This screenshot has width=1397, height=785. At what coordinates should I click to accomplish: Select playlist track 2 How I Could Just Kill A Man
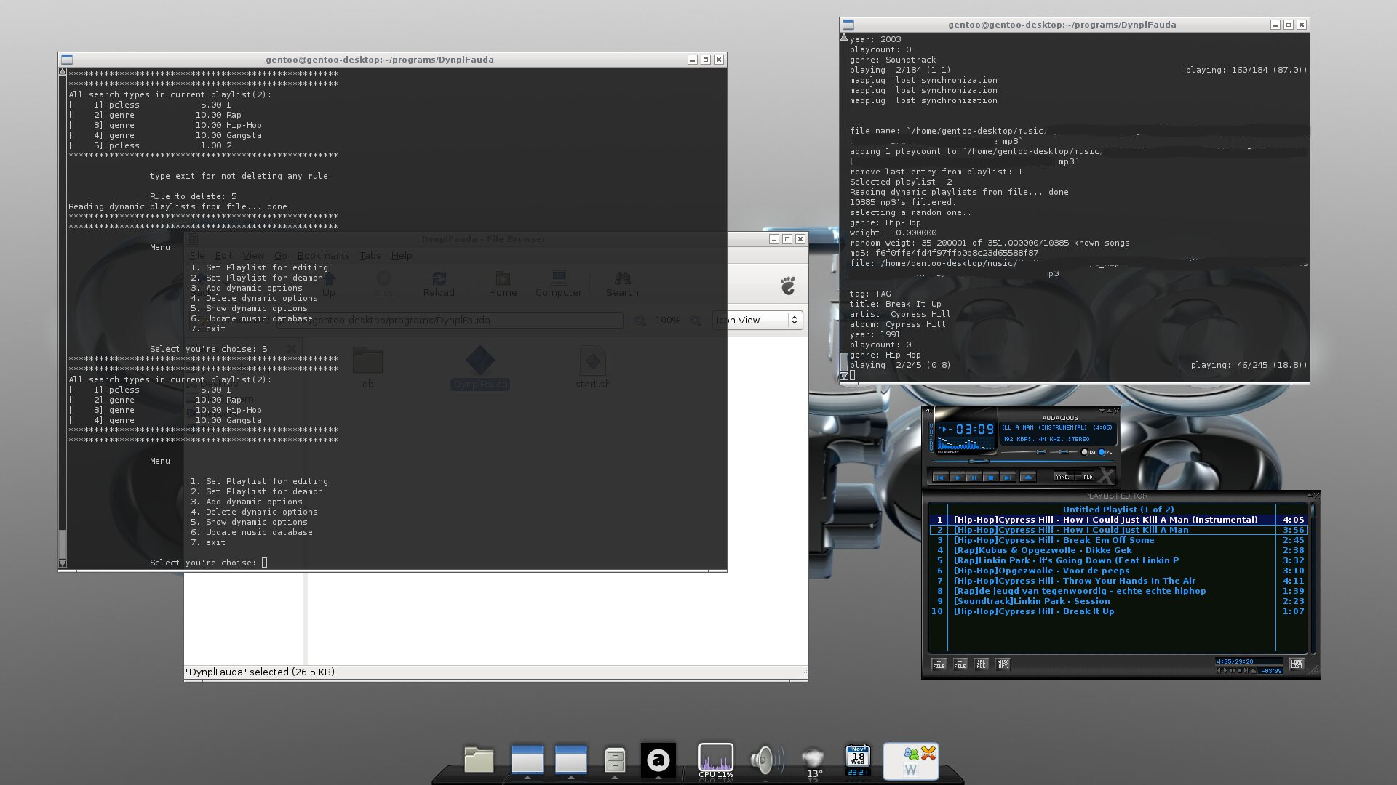(1118, 530)
